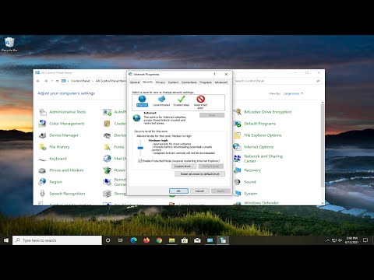Open BitLocker Drive Encryption icon

pos(237,112)
